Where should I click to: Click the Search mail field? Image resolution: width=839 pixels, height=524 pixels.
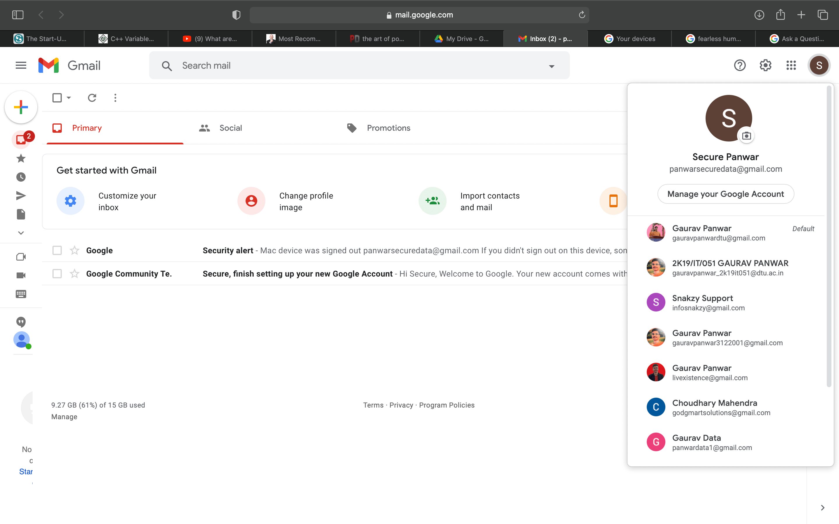click(359, 65)
